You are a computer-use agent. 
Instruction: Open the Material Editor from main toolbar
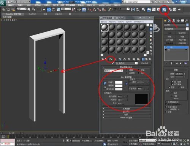164,9
